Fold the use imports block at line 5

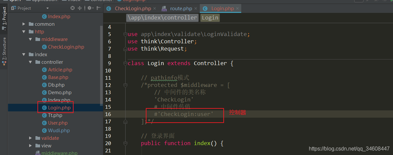point(125,34)
